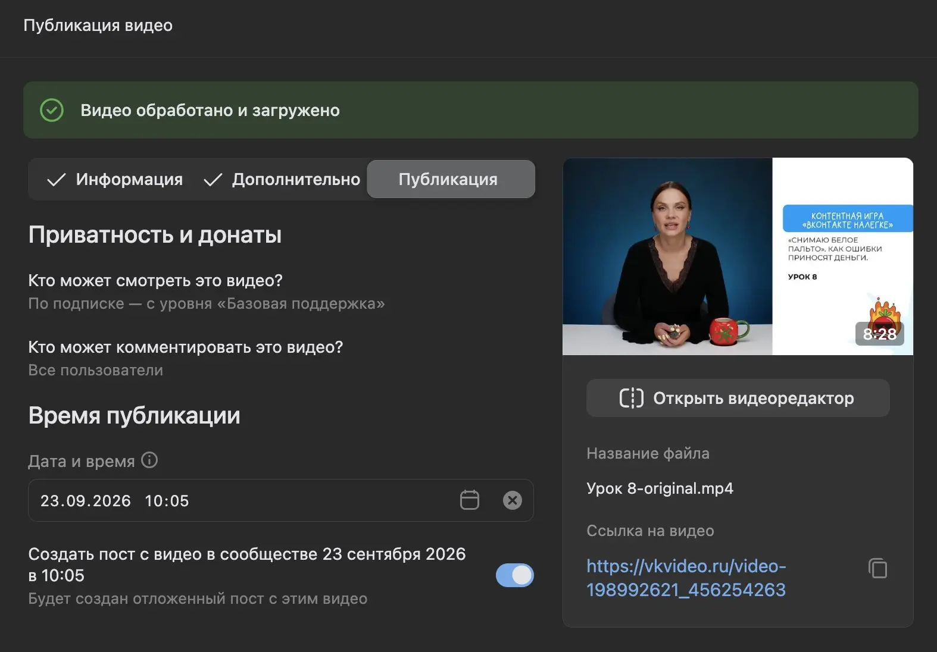Expand the Кто может смотреть это видео setting
The height and width of the screenshot is (652, 937).
point(207,292)
